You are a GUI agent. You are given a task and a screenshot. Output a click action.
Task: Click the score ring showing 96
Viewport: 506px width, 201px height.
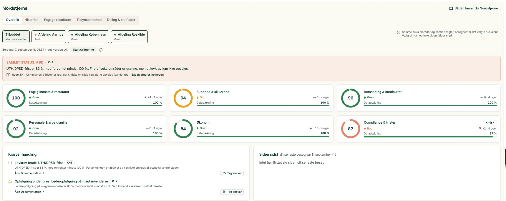click(351, 98)
